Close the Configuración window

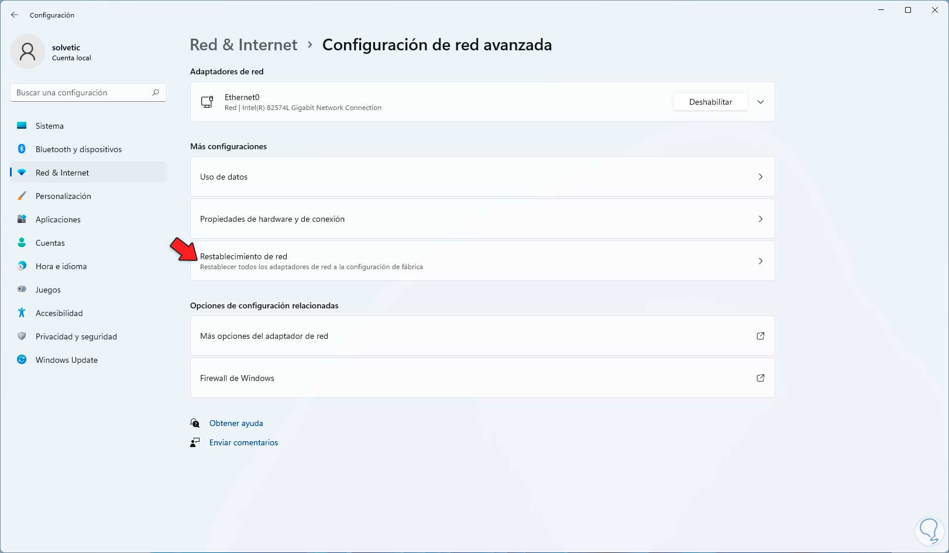935,10
